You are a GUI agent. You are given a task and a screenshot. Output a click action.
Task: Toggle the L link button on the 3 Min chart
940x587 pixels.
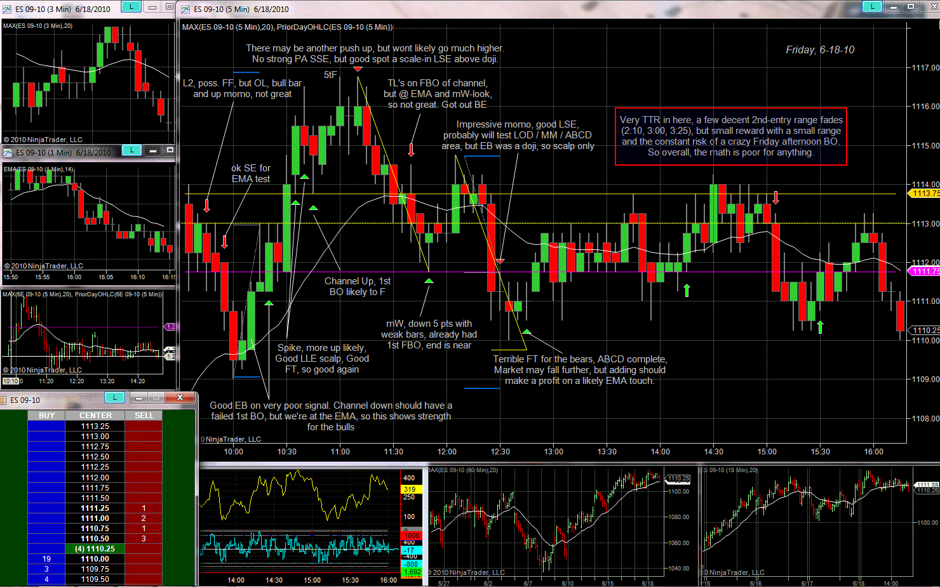click(x=131, y=7)
